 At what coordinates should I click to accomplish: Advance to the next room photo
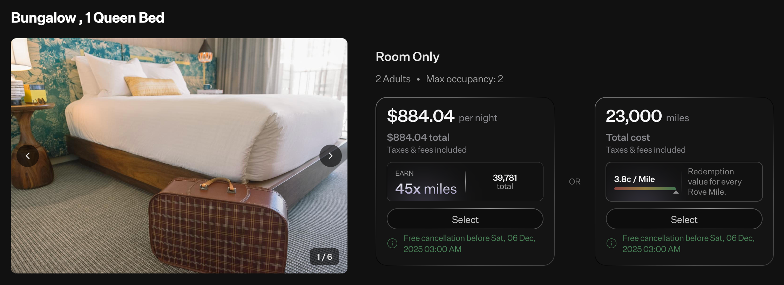[330, 156]
